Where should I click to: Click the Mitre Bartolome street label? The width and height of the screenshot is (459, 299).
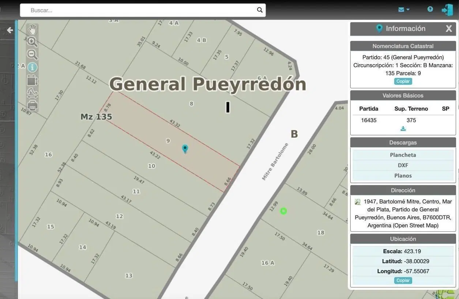[x=275, y=161]
